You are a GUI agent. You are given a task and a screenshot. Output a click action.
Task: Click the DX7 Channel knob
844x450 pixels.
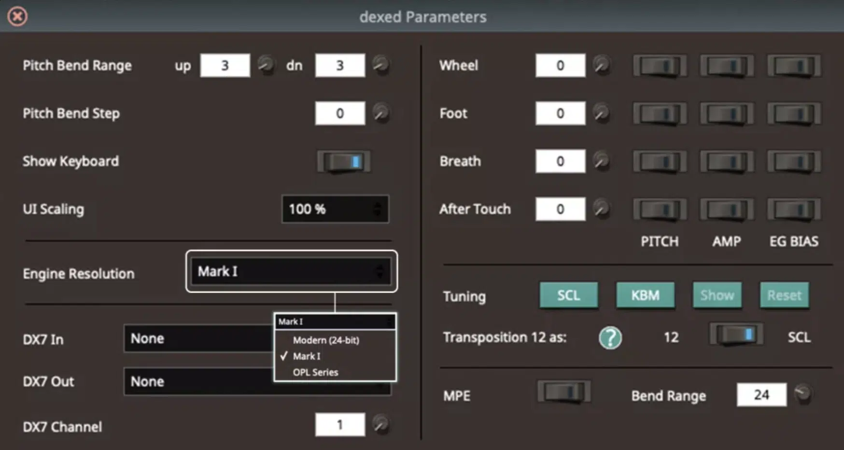tap(380, 424)
